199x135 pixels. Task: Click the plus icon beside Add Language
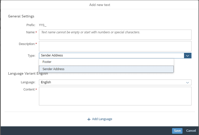pyautogui.click(x=89, y=119)
